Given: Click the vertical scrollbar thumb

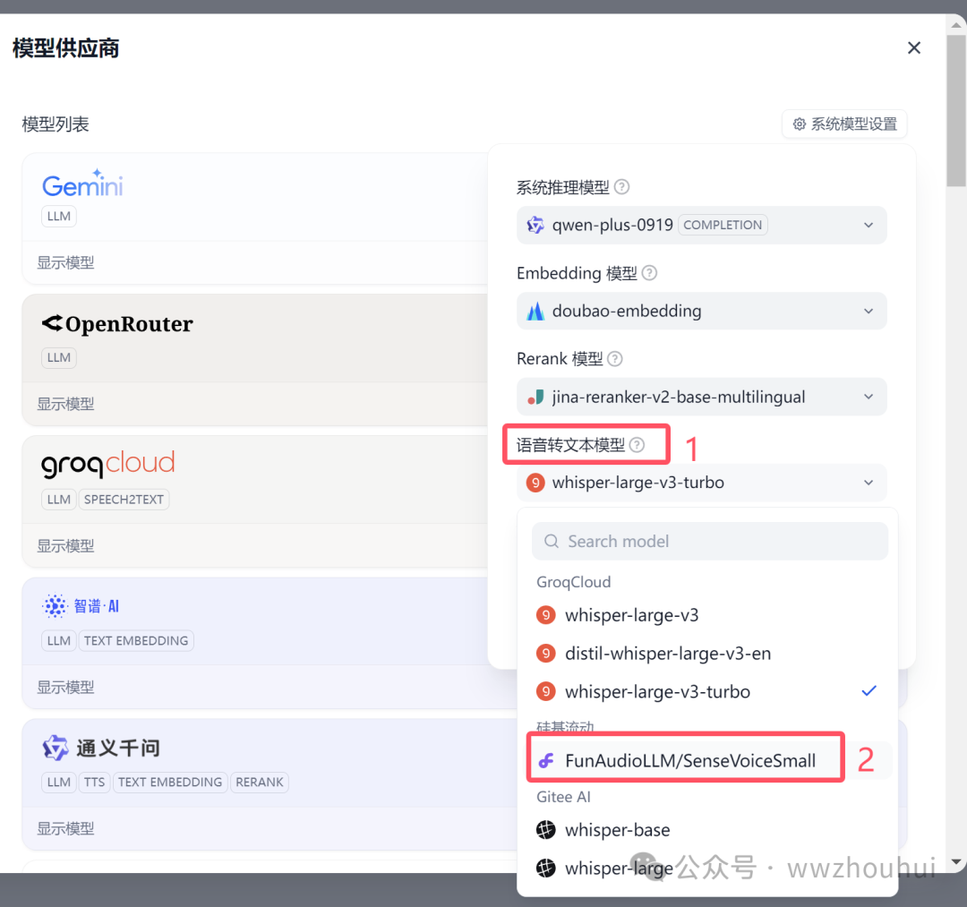Looking at the screenshot, I should coord(956,111).
